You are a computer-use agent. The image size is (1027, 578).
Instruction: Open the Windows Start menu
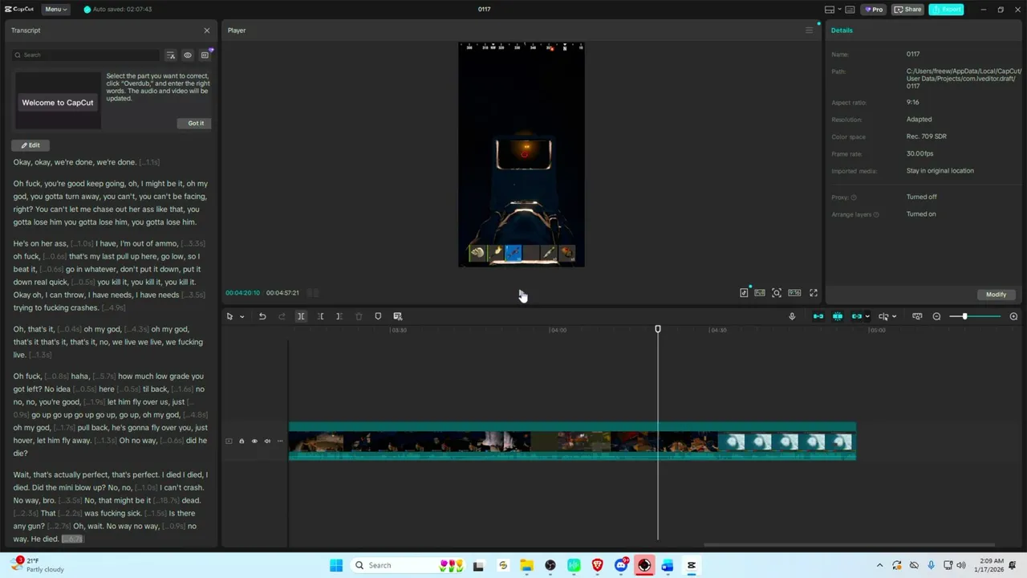[336, 565]
